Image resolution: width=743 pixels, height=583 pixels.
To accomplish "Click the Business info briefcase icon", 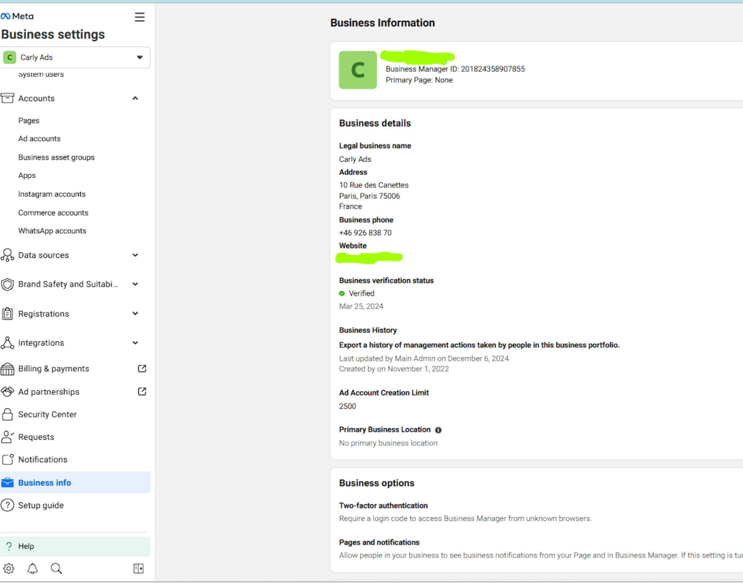I will [7, 483].
